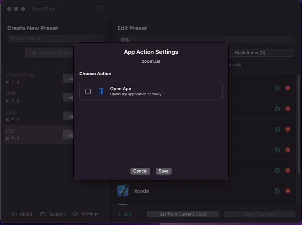Click the blue door Open App icon
This screenshot has height=225, width=302.
point(101,91)
